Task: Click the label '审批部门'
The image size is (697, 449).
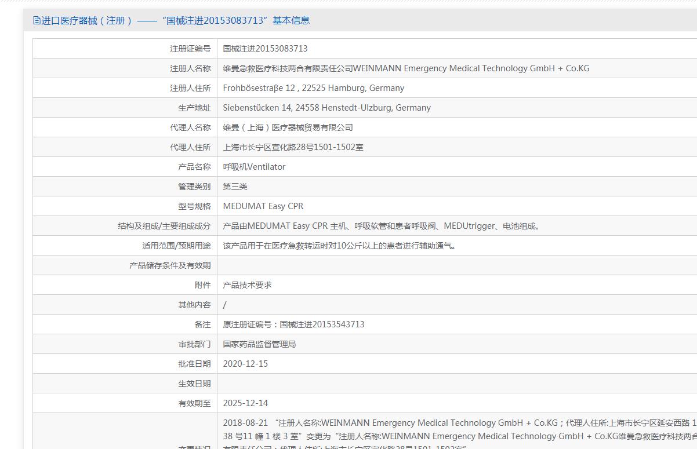Action: [194, 344]
